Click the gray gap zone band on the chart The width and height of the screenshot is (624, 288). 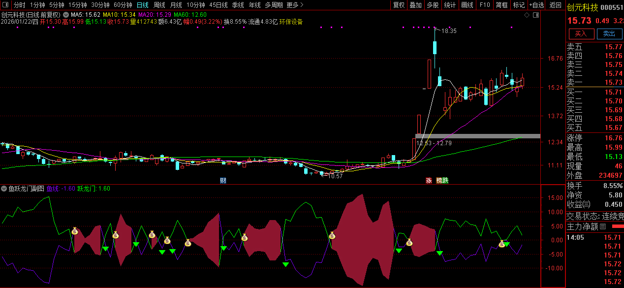477,136
